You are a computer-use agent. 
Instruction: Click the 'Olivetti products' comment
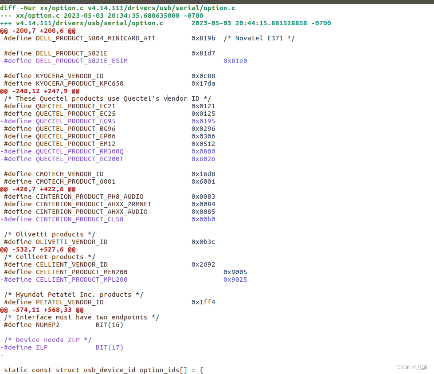50,234
